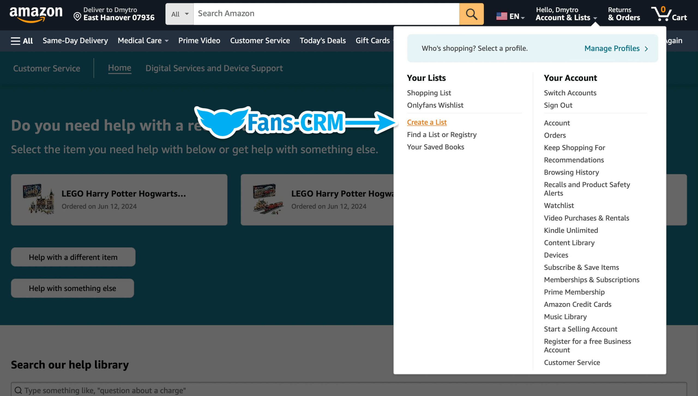The width and height of the screenshot is (698, 396).
Task: Open Recommendations
Action: click(x=574, y=160)
